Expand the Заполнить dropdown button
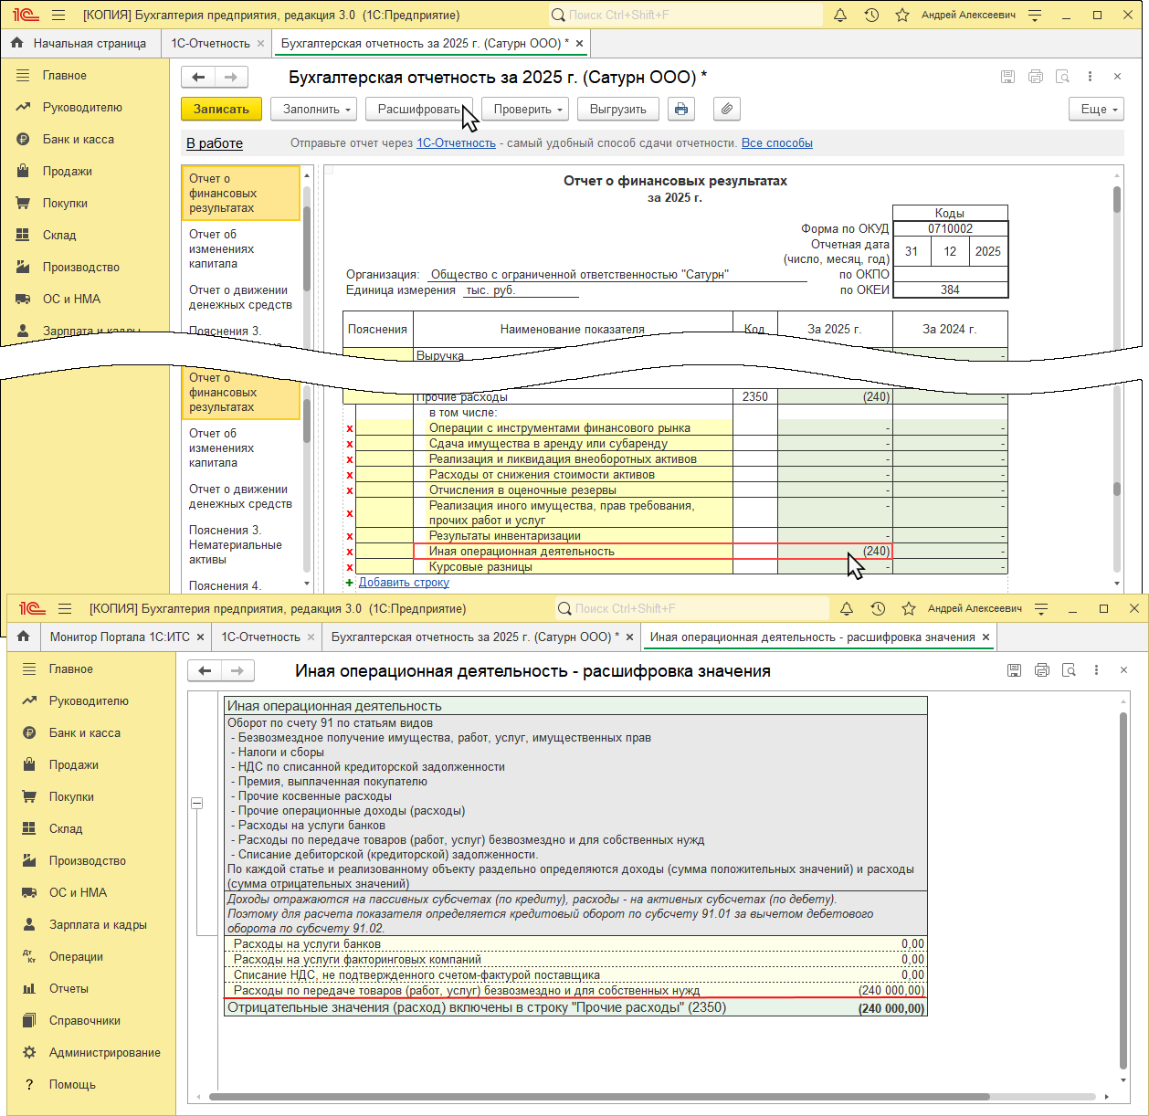The image size is (1149, 1116). point(314,109)
